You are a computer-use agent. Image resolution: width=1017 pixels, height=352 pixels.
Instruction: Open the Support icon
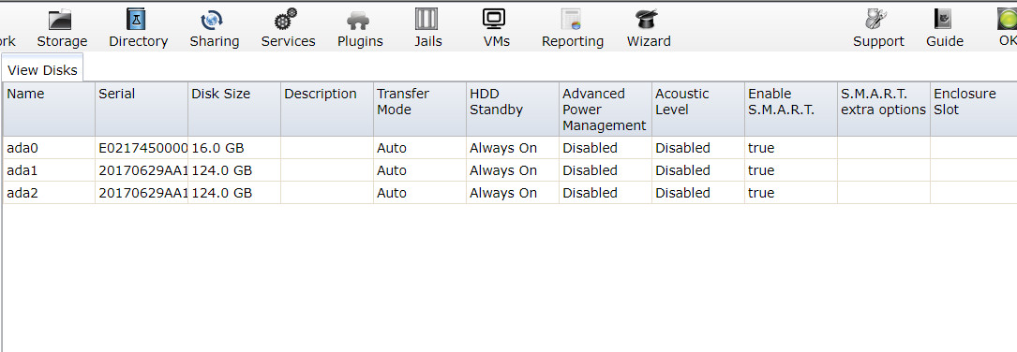click(876, 20)
